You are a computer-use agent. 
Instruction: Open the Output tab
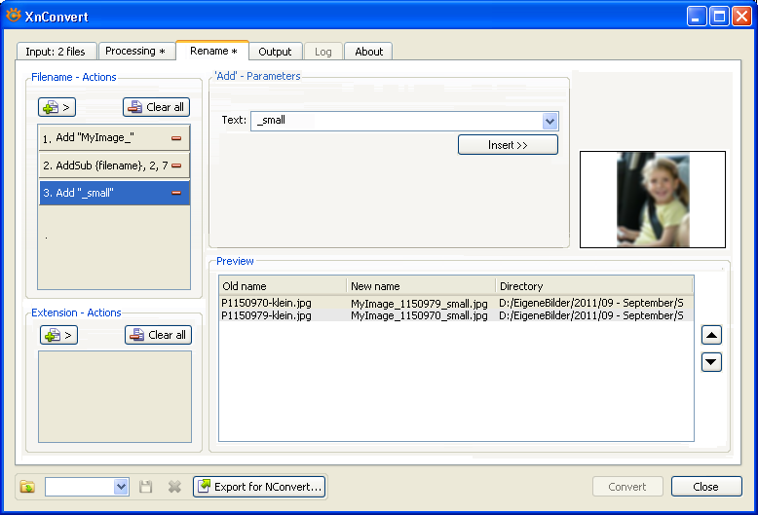coord(275,52)
